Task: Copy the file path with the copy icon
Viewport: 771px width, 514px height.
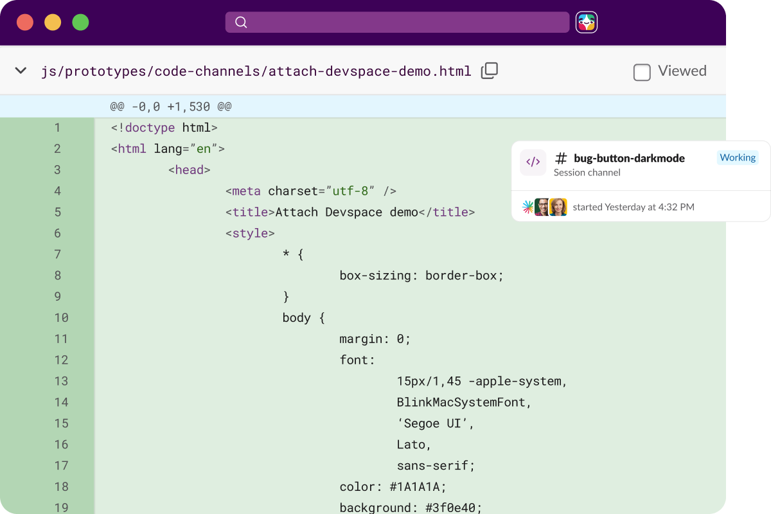Action: [x=490, y=71]
